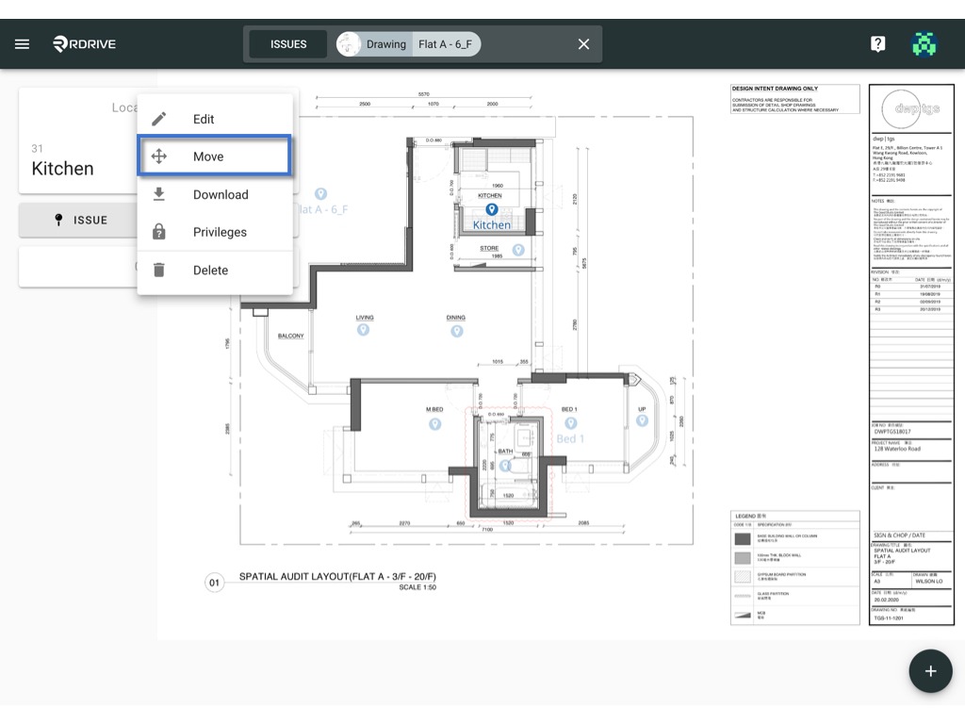Image resolution: width=965 pixels, height=724 pixels.
Task: Click the Bed 1 location pin
Action: [571, 423]
